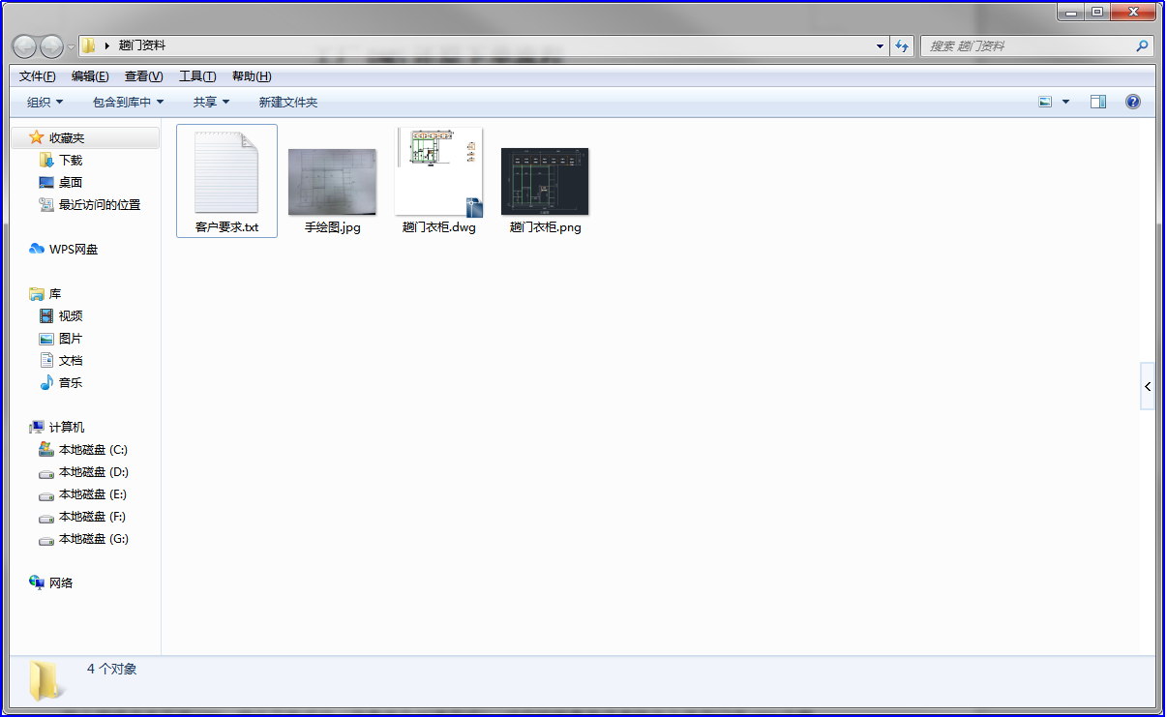Open Help via question mark icon
The image size is (1167, 717).
(1133, 102)
